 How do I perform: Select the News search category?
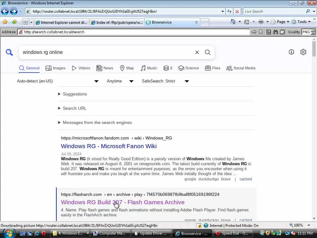click(x=105, y=68)
